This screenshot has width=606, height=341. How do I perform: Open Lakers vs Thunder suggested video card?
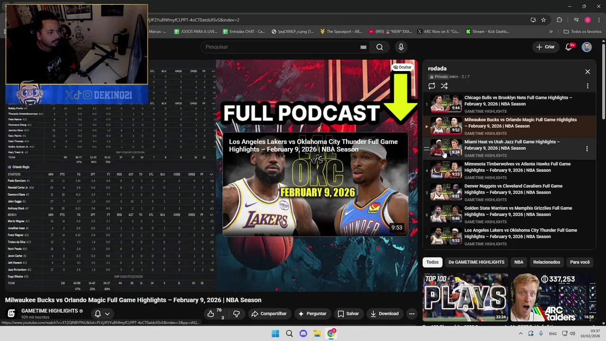pyautogui.click(x=315, y=185)
